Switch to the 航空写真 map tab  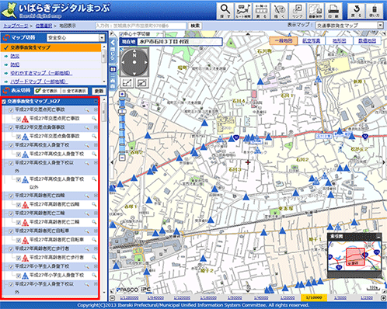(x=311, y=41)
